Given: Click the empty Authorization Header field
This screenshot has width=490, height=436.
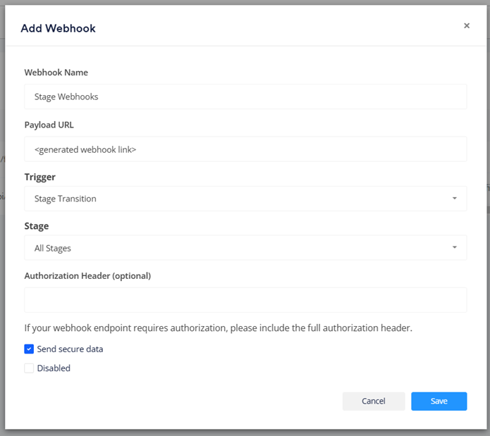Looking at the screenshot, I should point(245,300).
